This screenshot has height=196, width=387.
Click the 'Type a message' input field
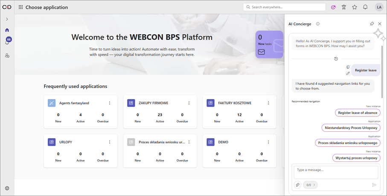coord(335,172)
